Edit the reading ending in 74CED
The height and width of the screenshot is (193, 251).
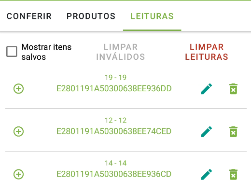(207, 132)
